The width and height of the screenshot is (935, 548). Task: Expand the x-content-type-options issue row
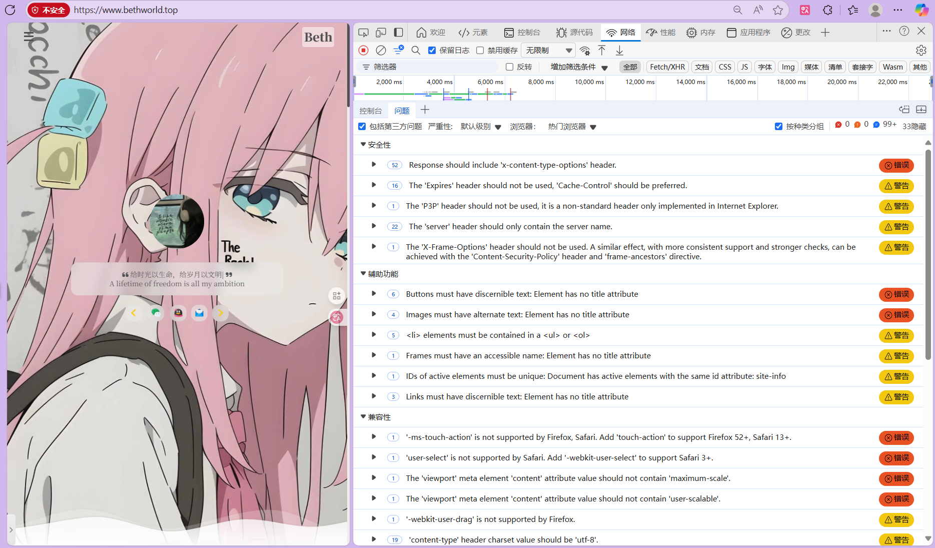(x=374, y=165)
